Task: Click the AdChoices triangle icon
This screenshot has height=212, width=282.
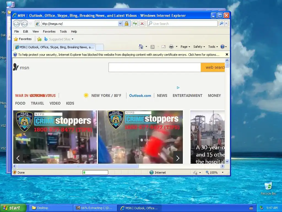Action: coord(178,88)
